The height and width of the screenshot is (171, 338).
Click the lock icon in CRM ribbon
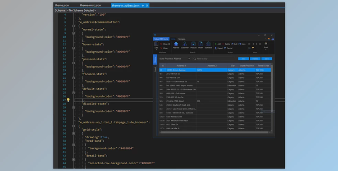[273, 39]
